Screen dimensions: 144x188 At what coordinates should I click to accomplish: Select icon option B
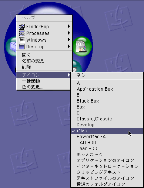click(x=107, y=95)
